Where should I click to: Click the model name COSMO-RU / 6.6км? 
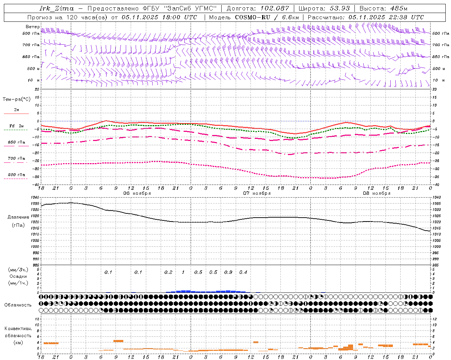coord(267,17)
